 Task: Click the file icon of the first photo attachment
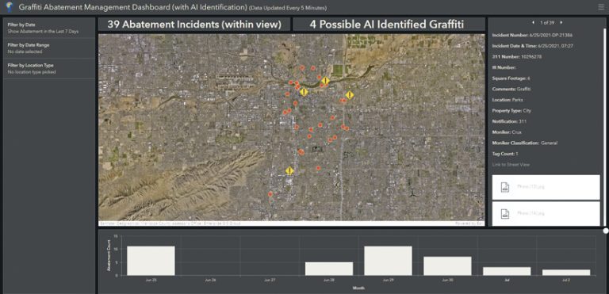pos(505,187)
